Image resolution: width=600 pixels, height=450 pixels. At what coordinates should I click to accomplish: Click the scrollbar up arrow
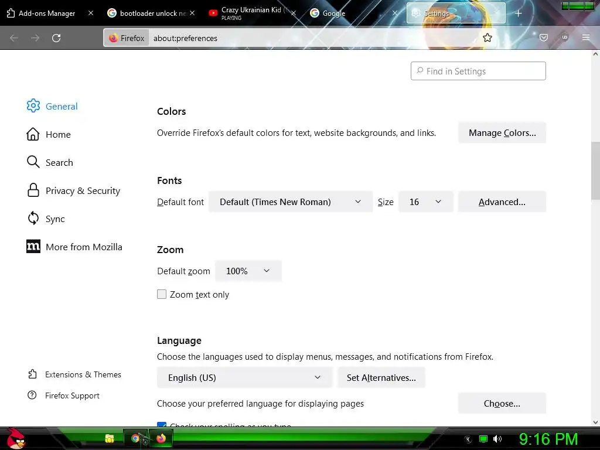tap(595, 54)
